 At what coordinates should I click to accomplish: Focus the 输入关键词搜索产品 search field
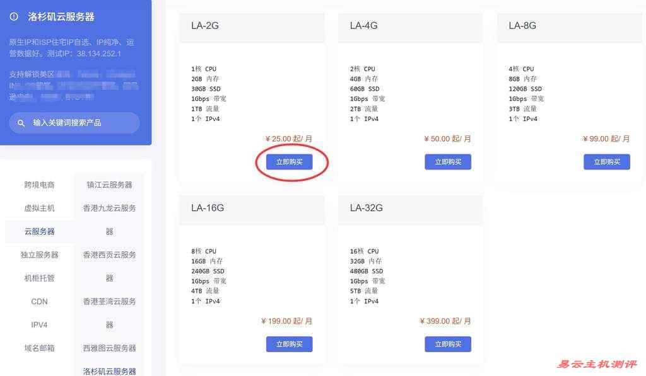tap(74, 123)
